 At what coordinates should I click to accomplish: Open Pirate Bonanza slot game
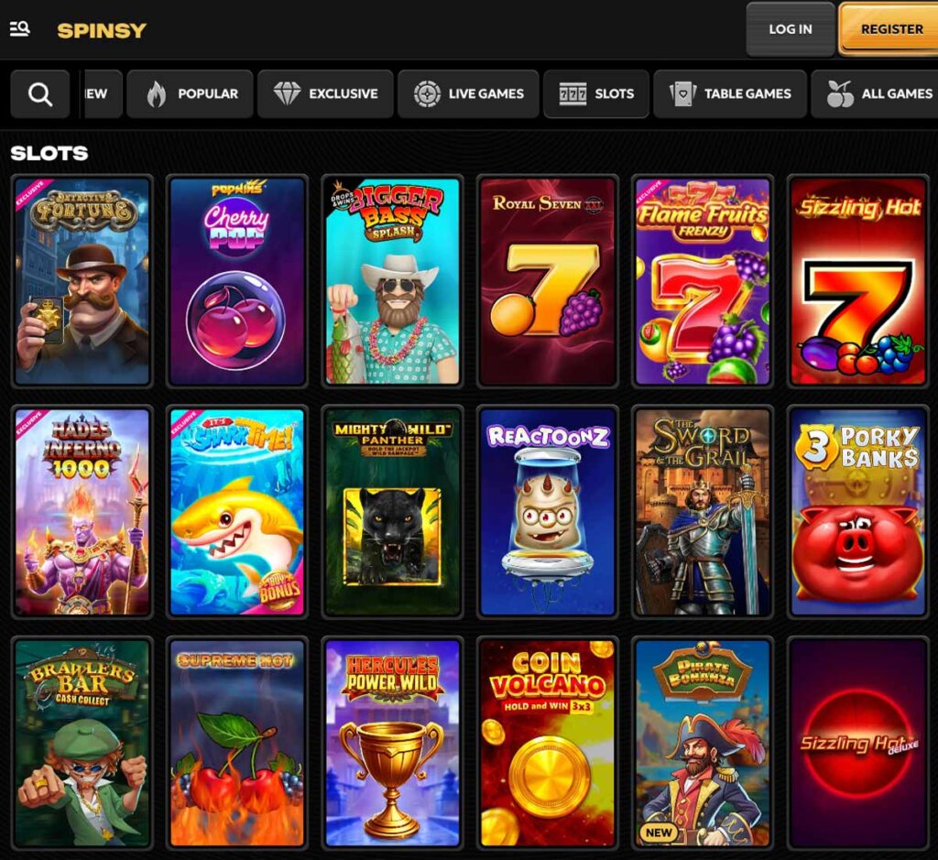703,743
